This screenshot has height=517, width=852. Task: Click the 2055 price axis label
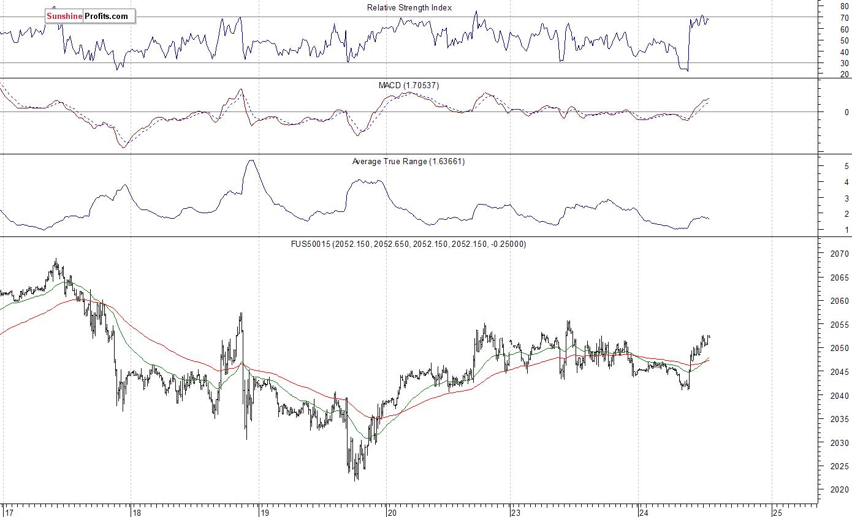click(x=839, y=325)
